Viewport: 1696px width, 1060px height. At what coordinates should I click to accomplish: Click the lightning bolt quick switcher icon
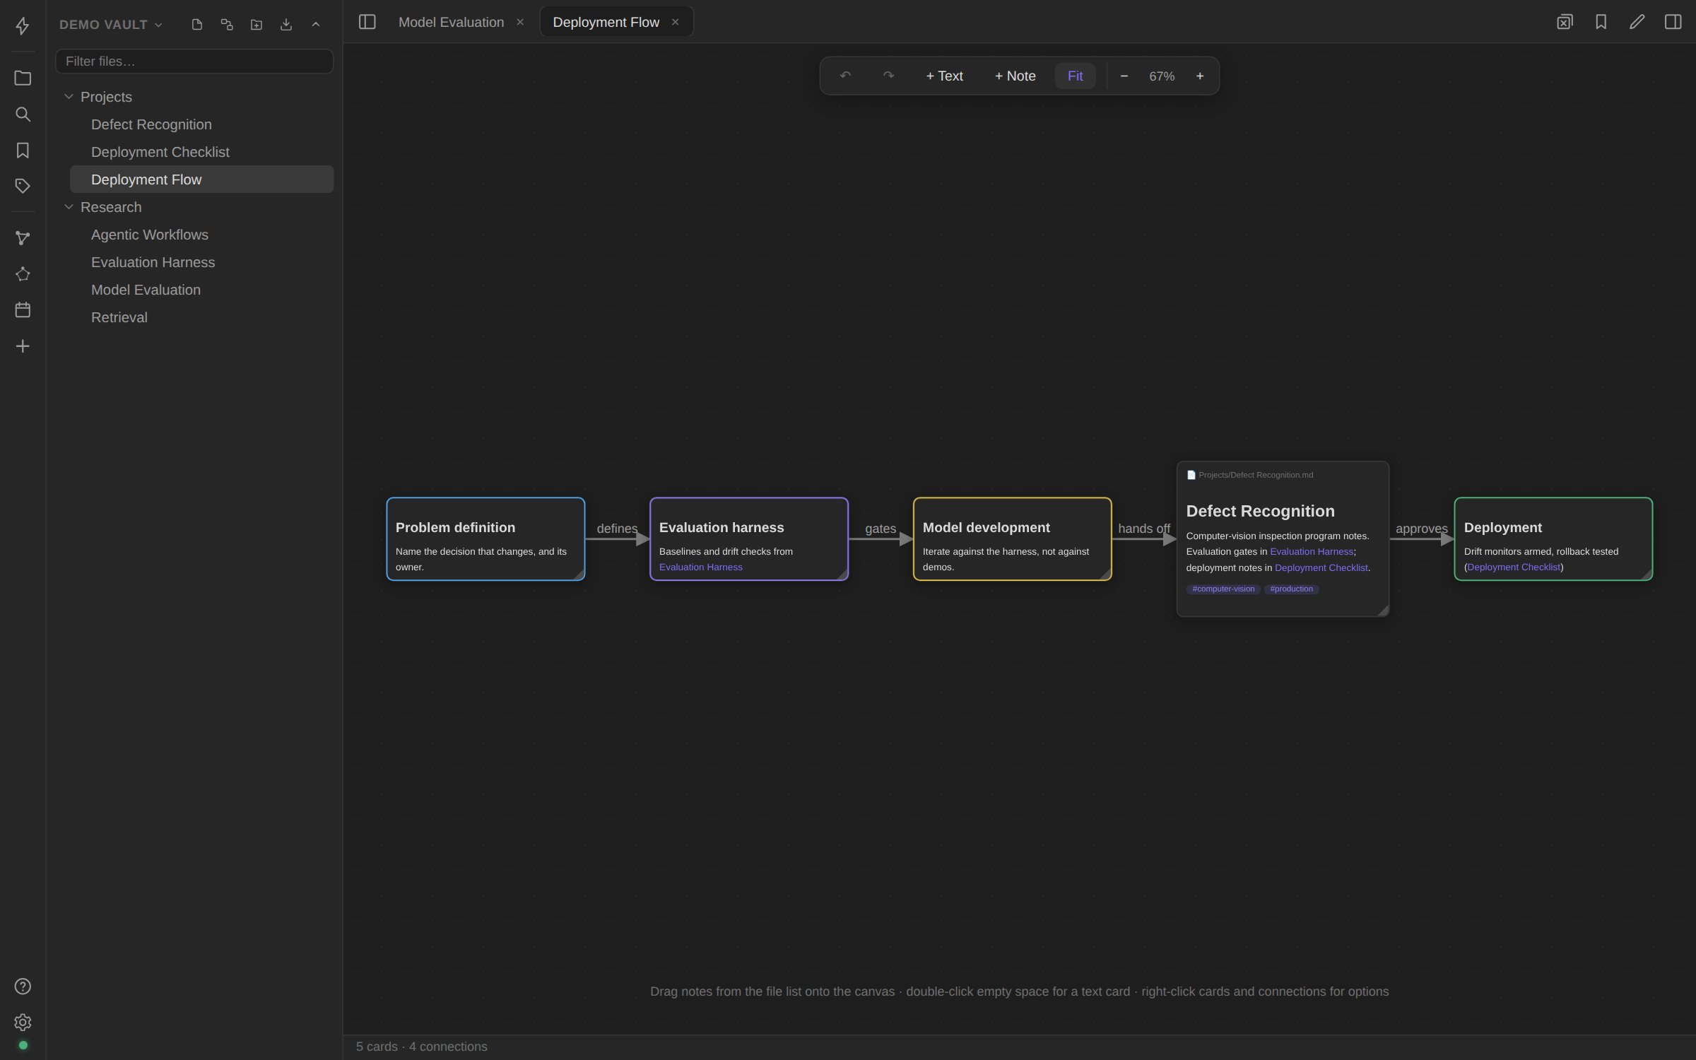point(23,26)
